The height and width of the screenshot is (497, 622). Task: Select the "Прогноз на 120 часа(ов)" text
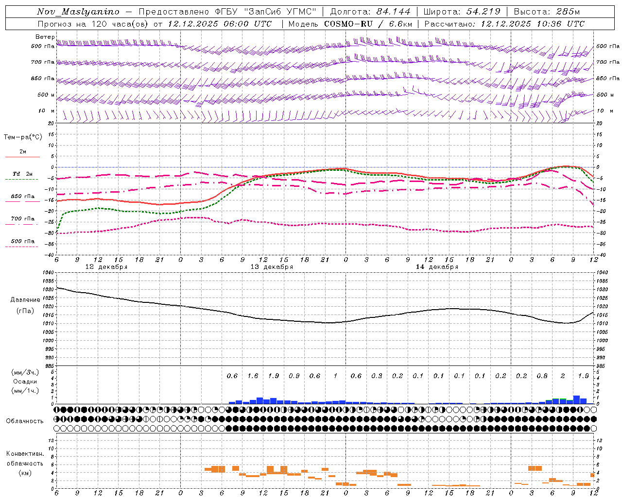pos(93,24)
